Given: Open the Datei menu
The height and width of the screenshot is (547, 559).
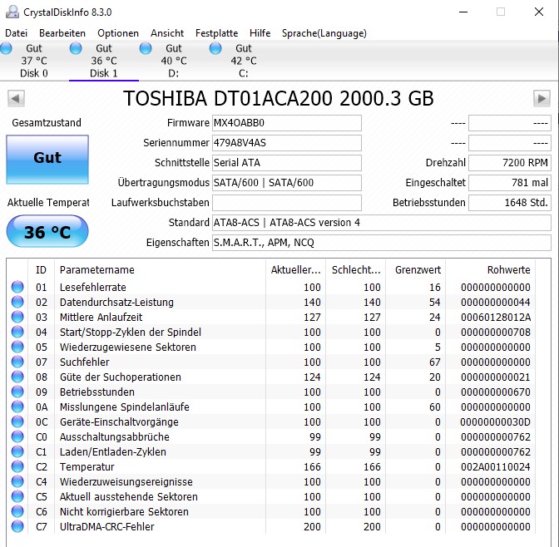Looking at the screenshot, I should 16,33.
